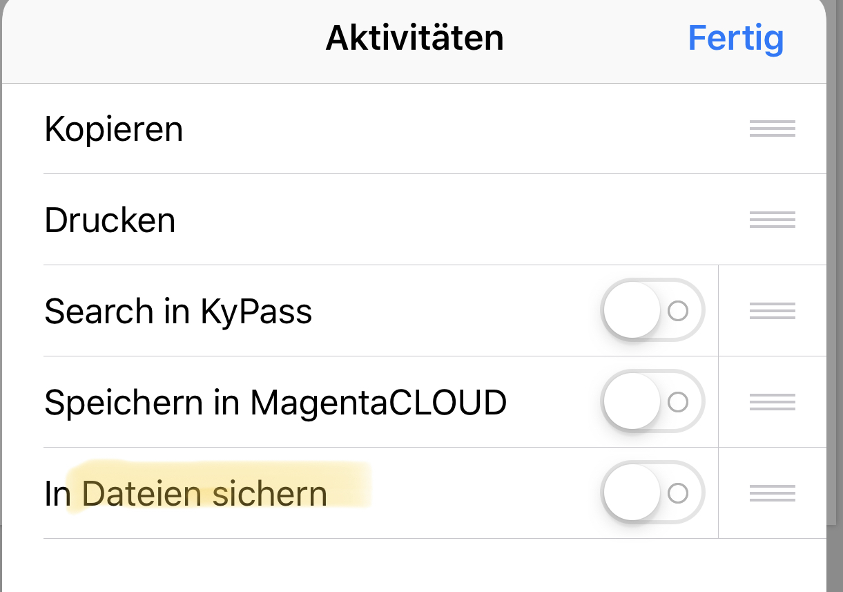The width and height of the screenshot is (843, 592).
Task: Click reorder handle for In Dateien sichern
Action: click(772, 493)
